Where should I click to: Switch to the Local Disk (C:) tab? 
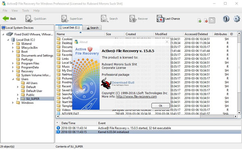coord(69,27)
